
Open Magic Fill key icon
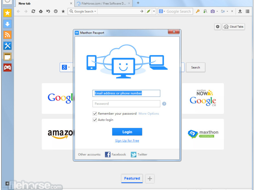(x=197, y=11)
